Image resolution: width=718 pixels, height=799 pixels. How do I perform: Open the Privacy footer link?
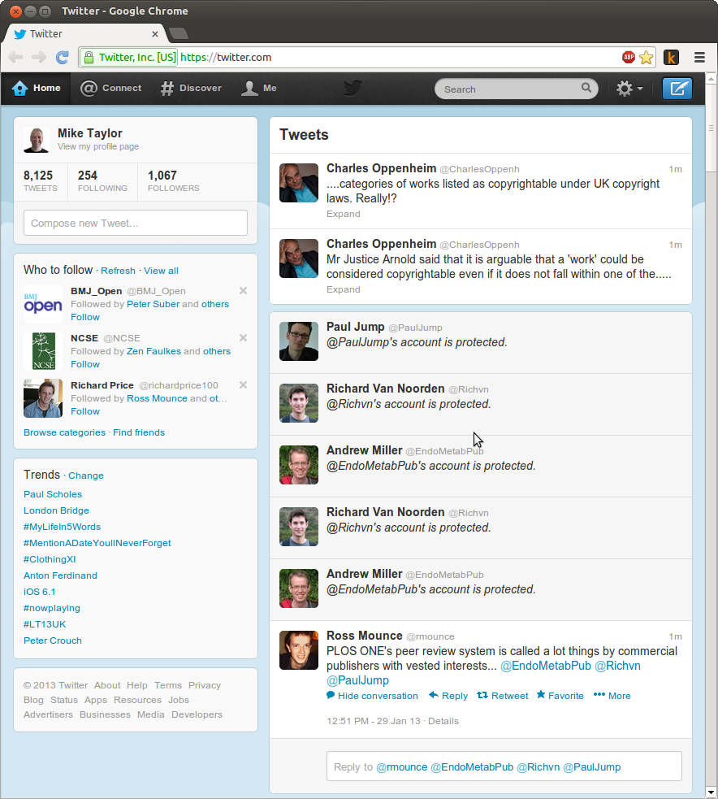[x=205, y=685]
